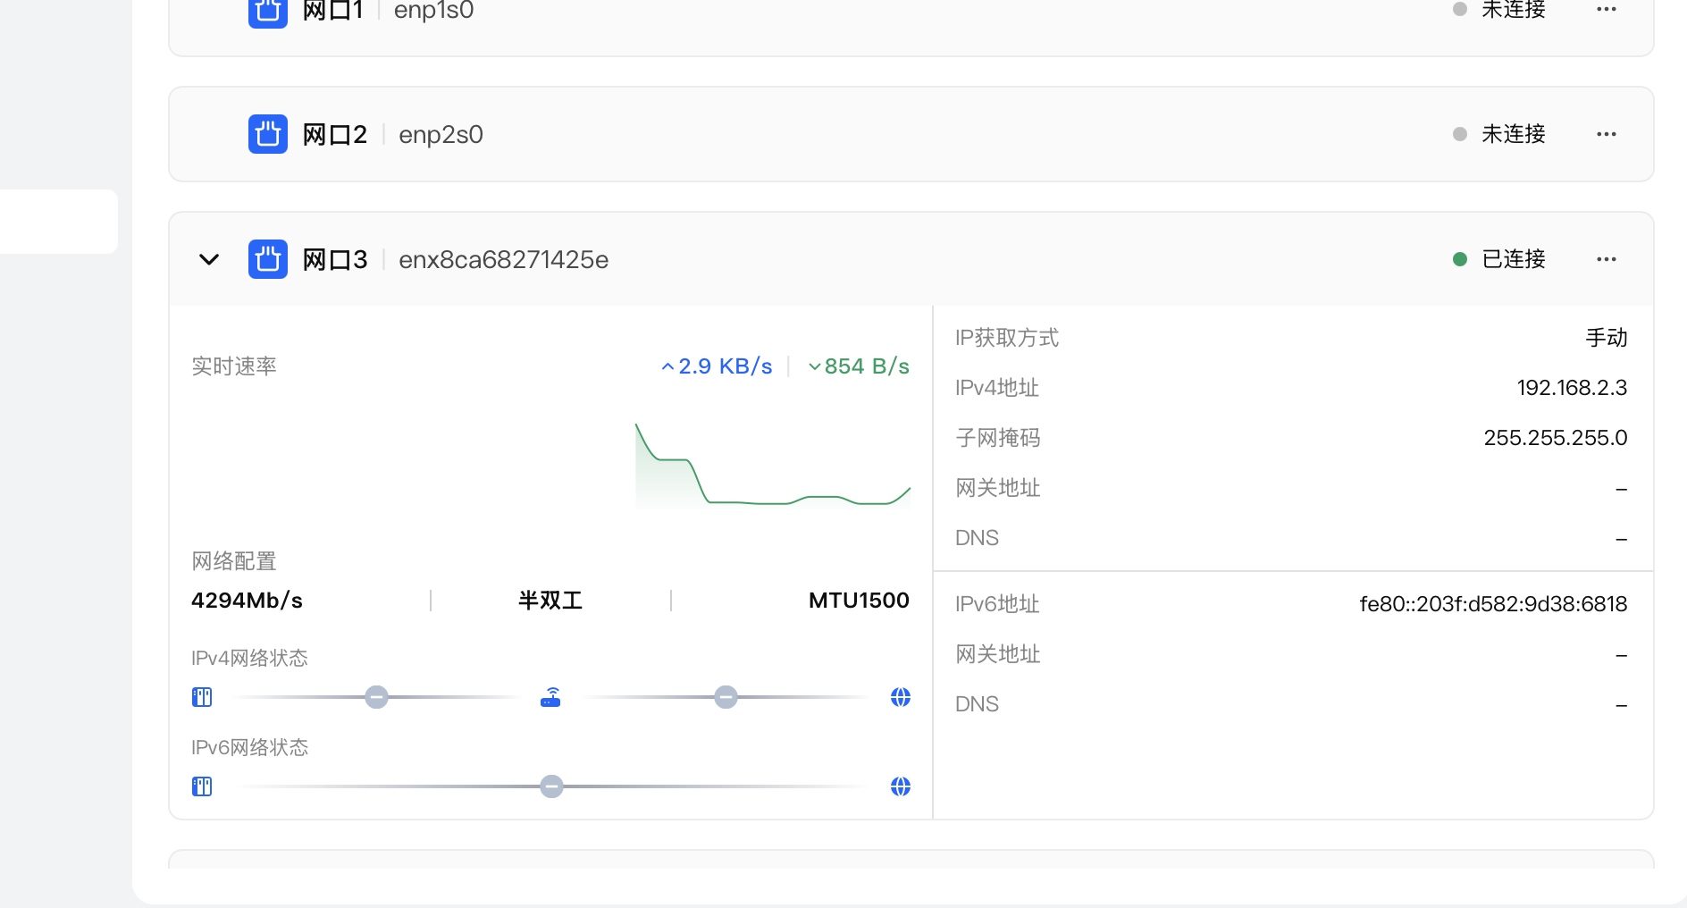Collapse the 网口3 details panel
This screenshot has width=1687, height=908.
pyautogui.click(x=208, y=259)
